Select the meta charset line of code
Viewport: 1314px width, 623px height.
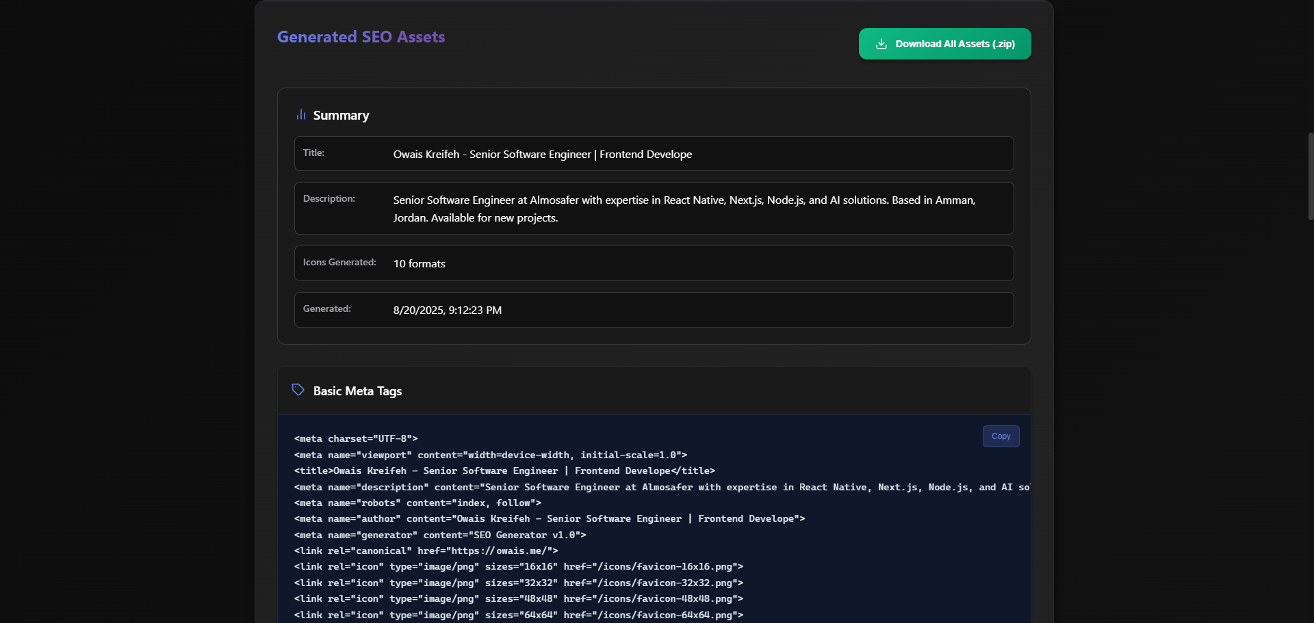[355, 438]
